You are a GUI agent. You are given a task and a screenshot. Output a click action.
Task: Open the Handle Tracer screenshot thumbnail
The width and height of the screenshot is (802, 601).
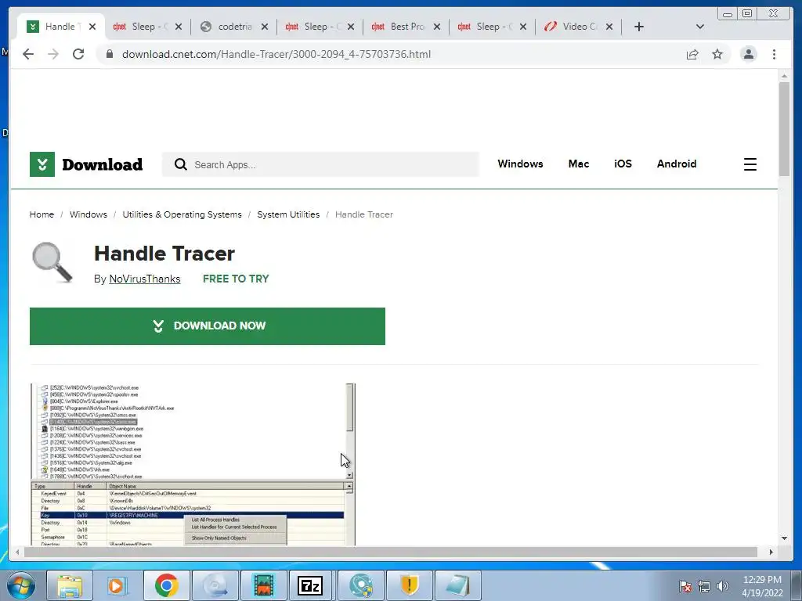[x=193, y=465]
